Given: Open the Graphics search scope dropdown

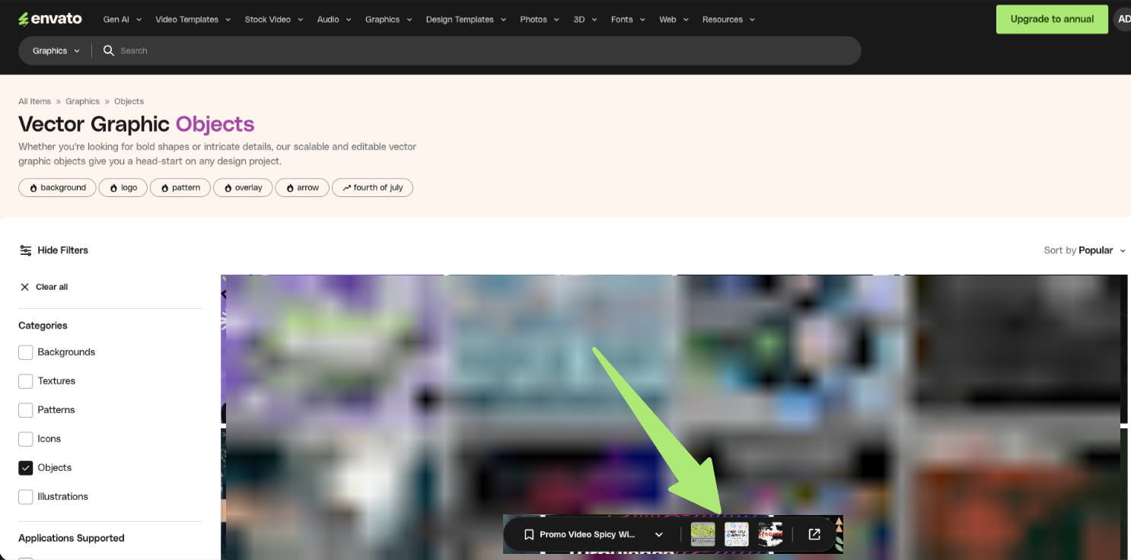Looking at the screenshot, I should click(54, 50).
